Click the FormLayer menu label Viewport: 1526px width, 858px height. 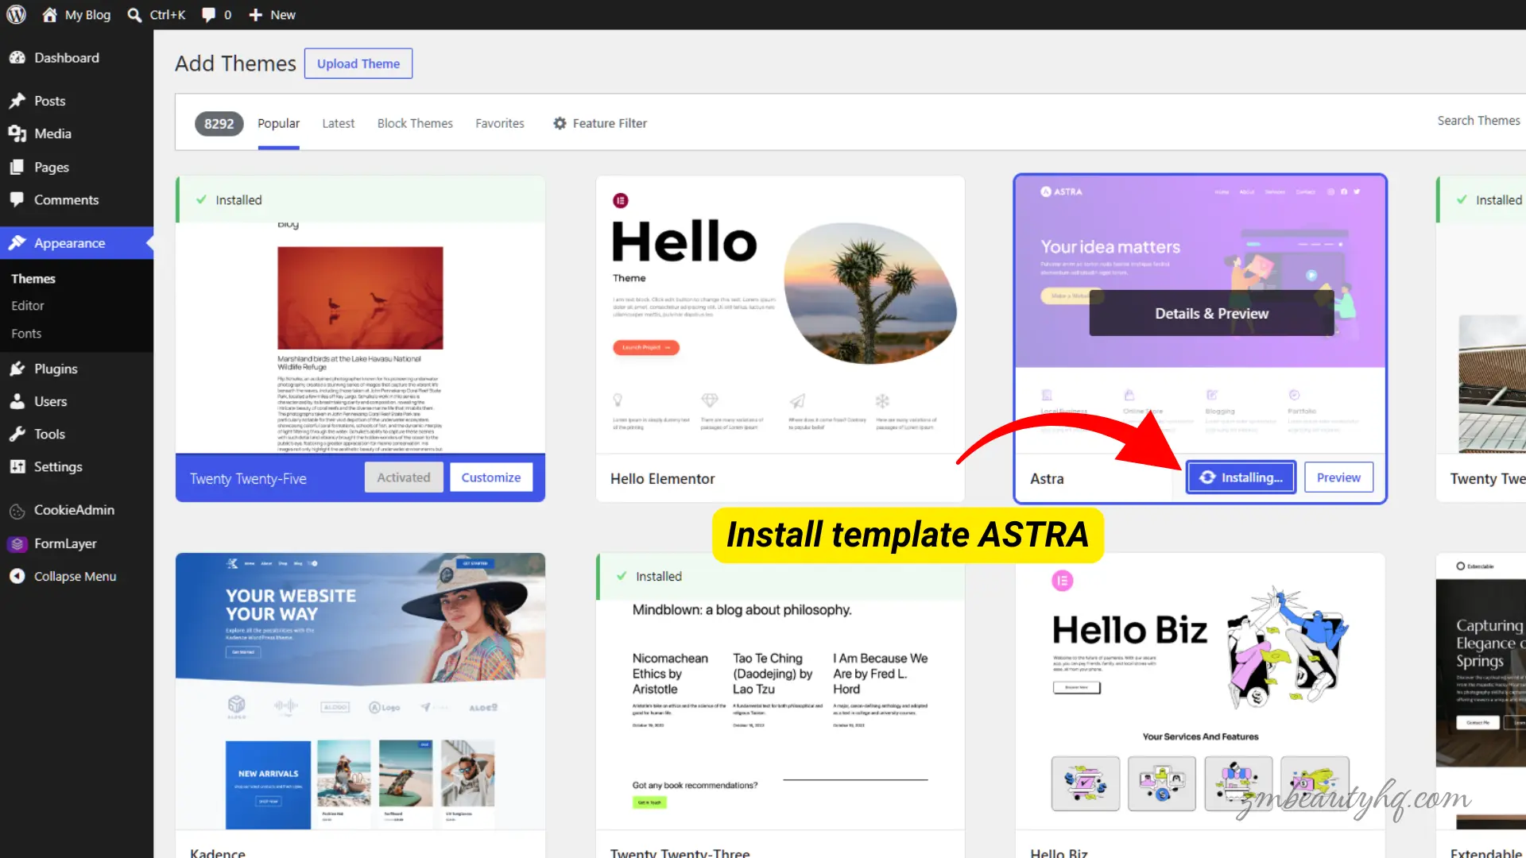point(65,543)
